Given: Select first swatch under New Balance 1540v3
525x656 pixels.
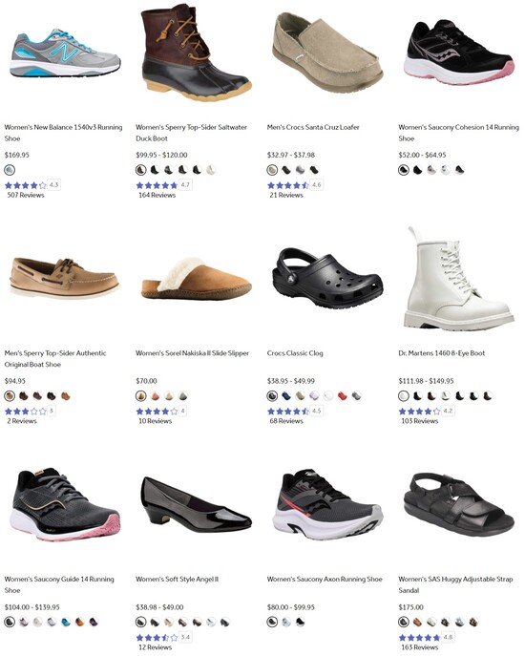Looking at the screenshot, I should point(10,170).
